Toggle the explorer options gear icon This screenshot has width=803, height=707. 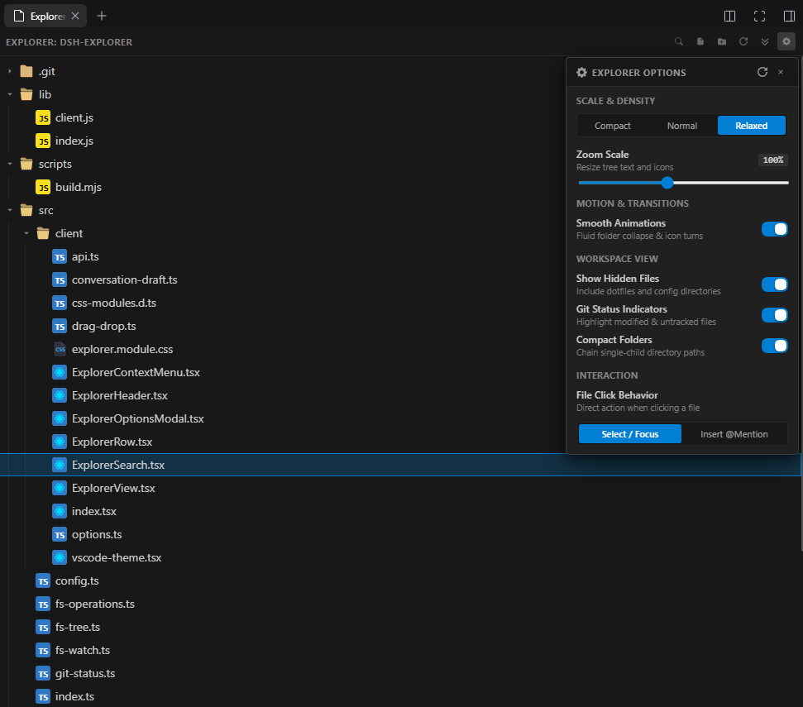pyautogui.click(x=786, y=41)
